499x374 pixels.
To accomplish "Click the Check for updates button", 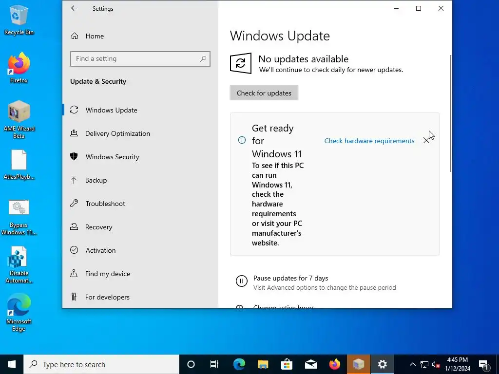I will pyautogui.click(x=264, y=93).
